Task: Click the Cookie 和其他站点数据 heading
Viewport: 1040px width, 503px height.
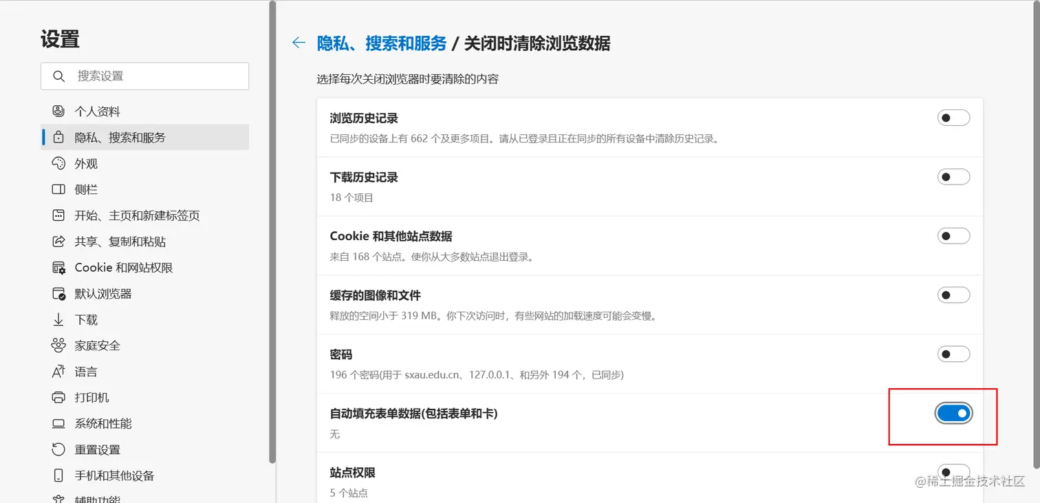Action: (391, 236)
